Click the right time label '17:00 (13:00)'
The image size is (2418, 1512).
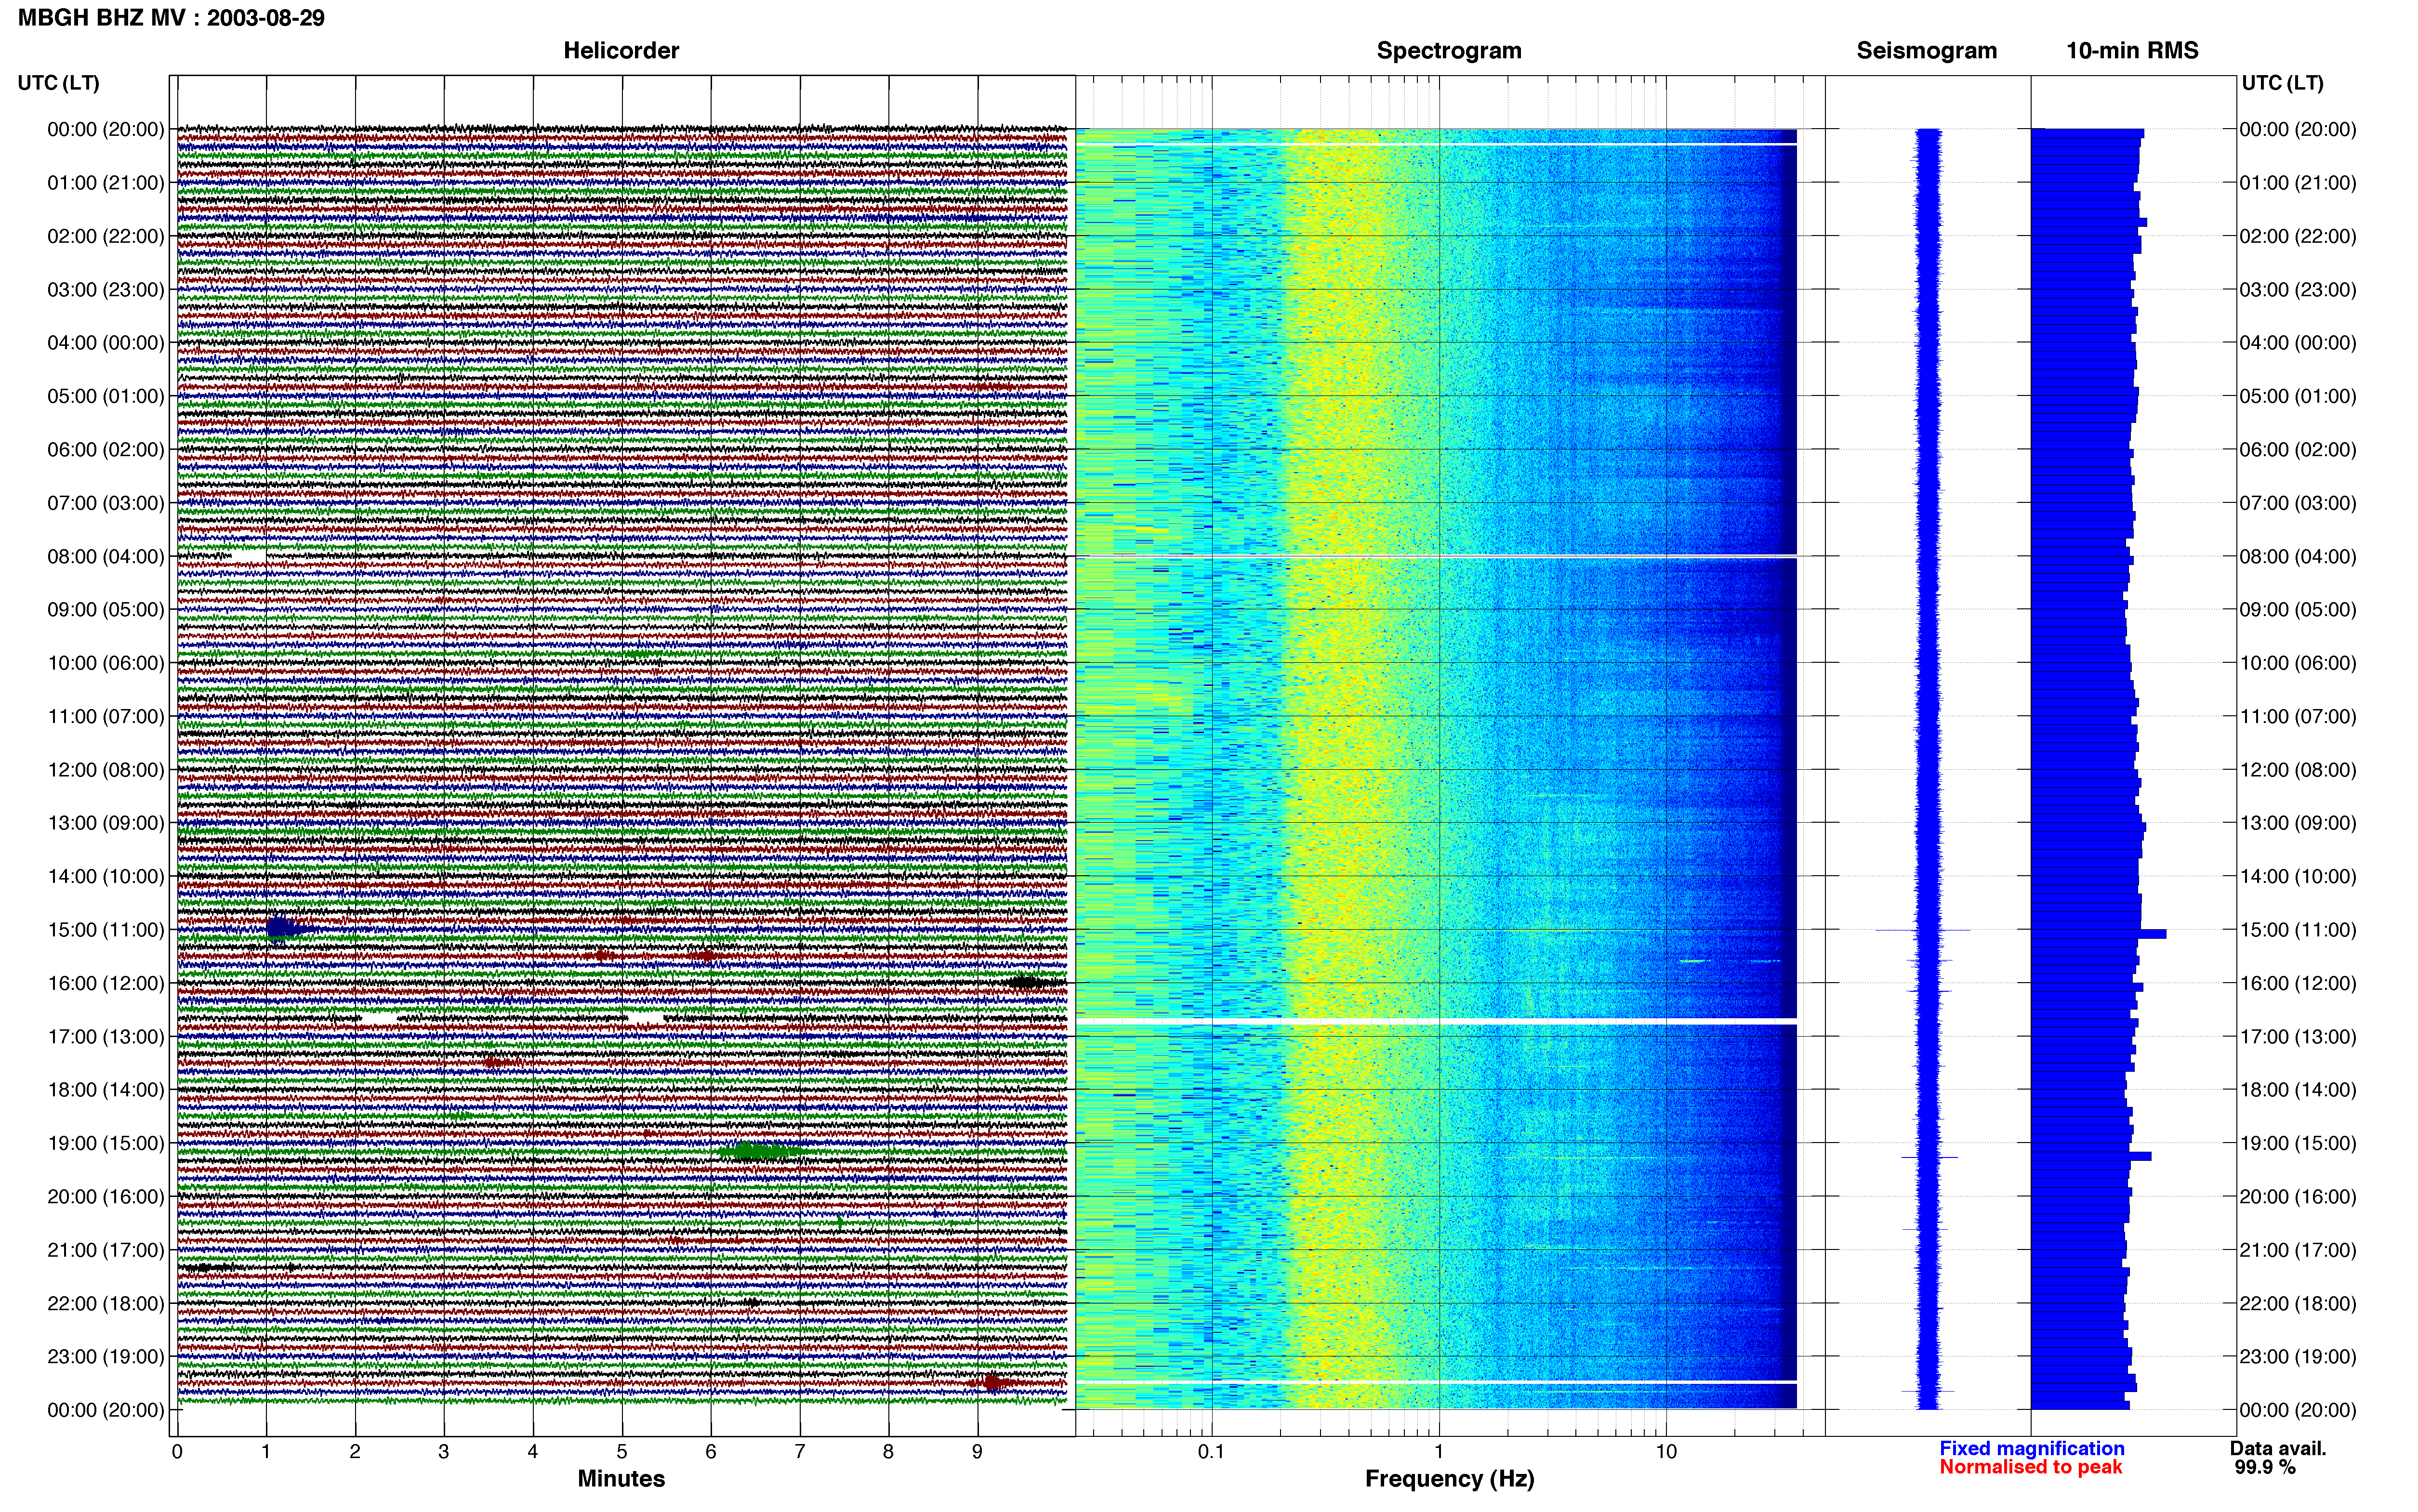point(2298,1036)
